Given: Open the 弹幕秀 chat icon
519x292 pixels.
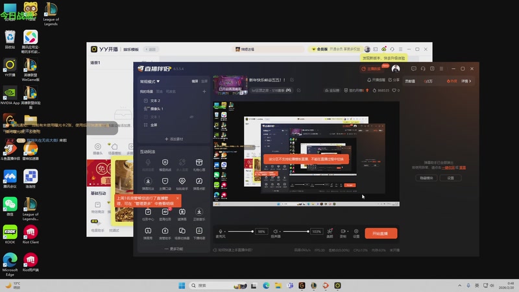Looking at the screenshot, I should (148, 231).
